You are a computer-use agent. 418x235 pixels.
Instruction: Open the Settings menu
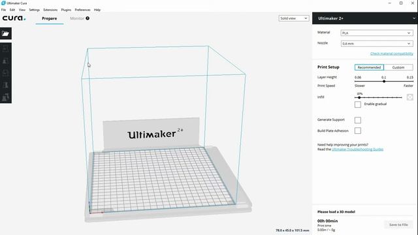click(35, 10)
